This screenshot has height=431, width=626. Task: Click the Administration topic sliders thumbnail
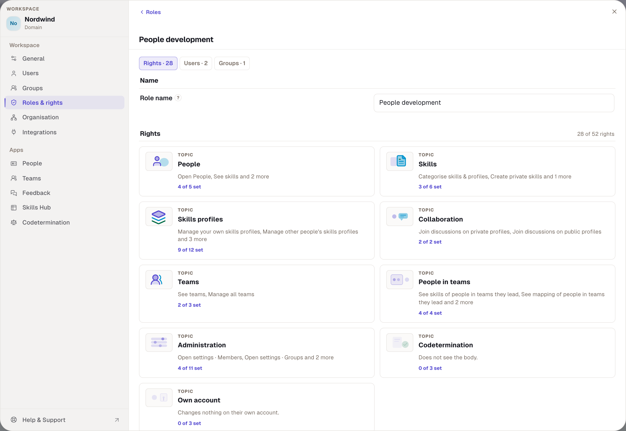tap(159, 343)
